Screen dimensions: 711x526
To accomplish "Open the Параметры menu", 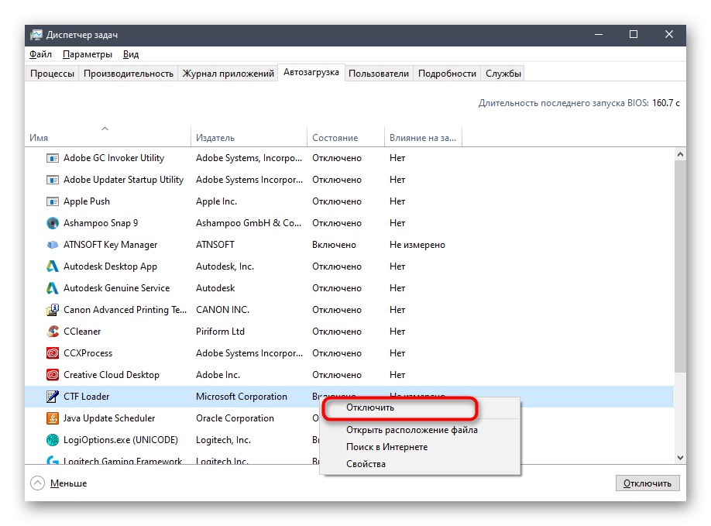I will (x=88, y=54).
